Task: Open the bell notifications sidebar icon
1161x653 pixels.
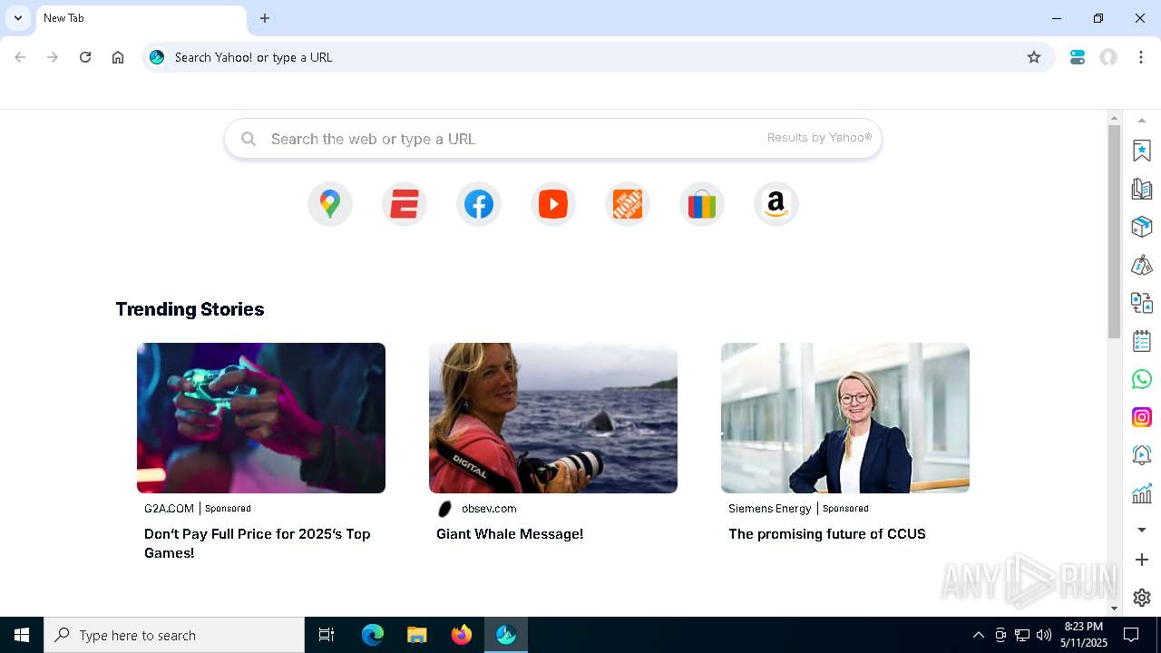Action: point(1142,455)
